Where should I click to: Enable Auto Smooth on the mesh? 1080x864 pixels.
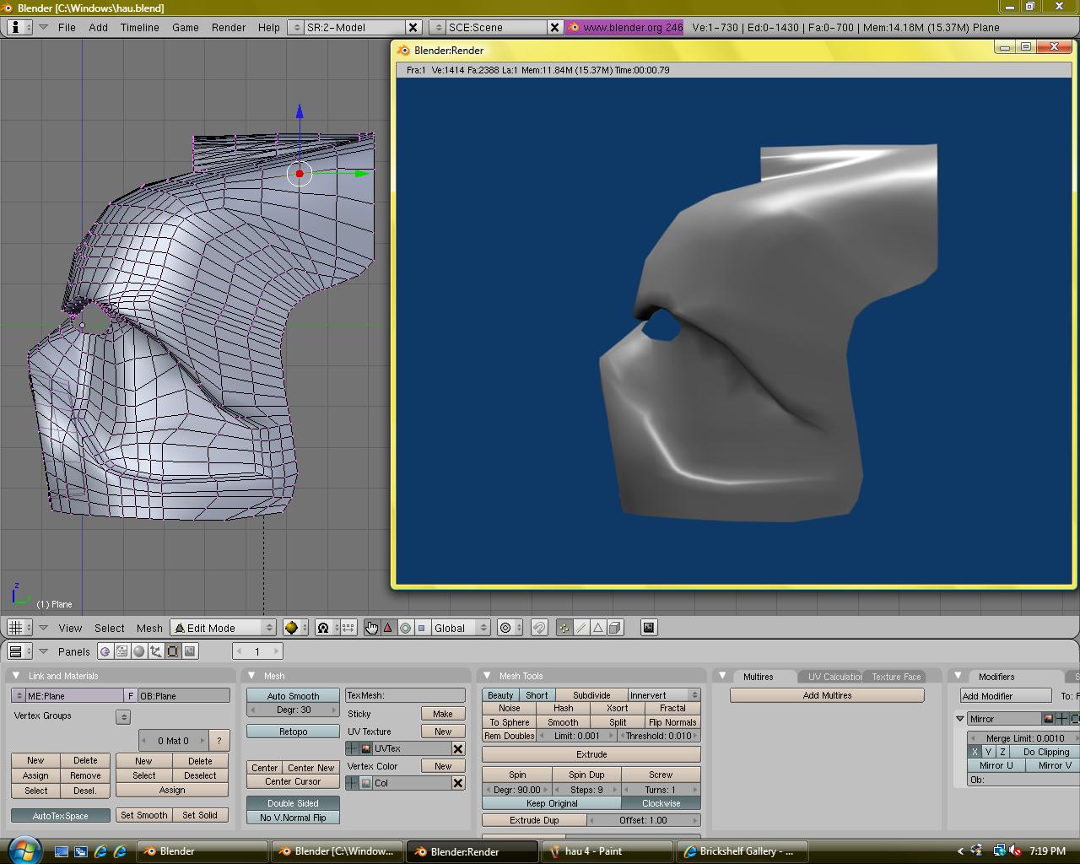[293, 696]
